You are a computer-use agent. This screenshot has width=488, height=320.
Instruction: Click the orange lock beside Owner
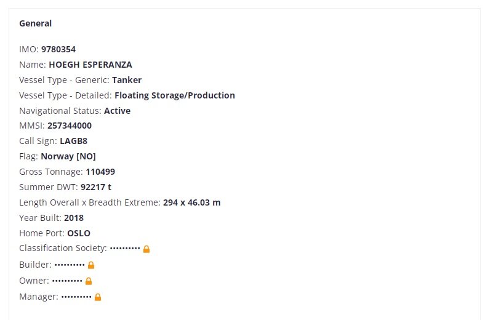click(89, 281)
